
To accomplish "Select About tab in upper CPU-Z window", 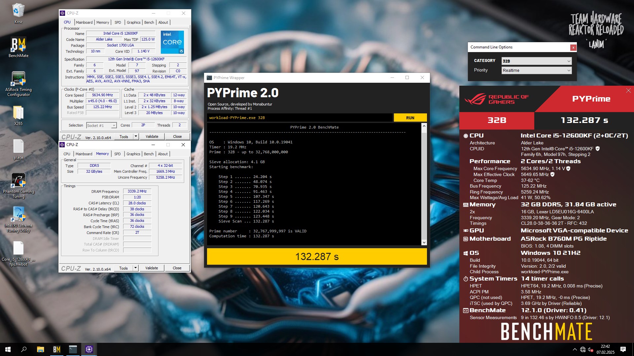I will pos(163,22).
